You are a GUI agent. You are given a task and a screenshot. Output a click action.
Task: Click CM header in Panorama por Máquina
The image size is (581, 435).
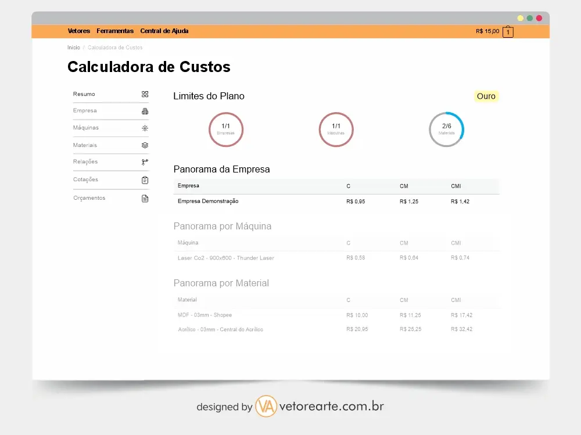[x=404, y=243]
